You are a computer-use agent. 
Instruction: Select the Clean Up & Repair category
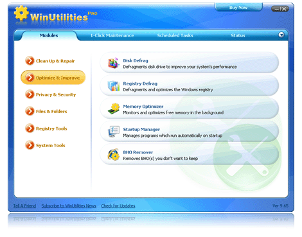[55, 61]
